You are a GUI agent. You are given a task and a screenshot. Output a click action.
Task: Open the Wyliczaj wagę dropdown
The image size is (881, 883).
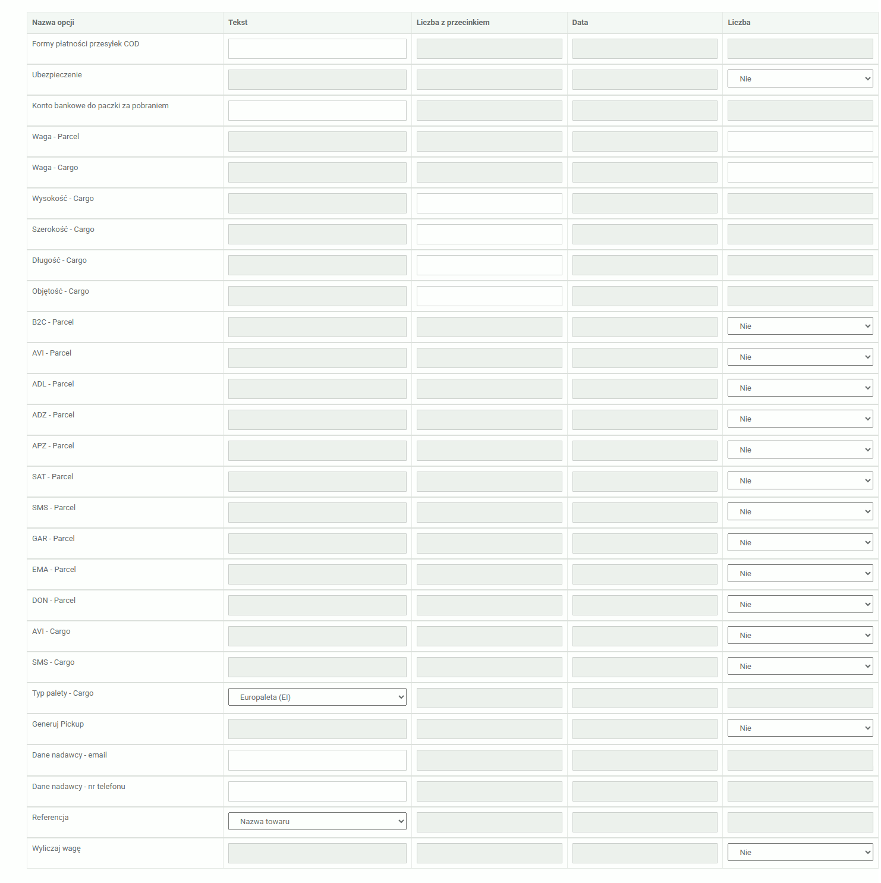[800, 852]
